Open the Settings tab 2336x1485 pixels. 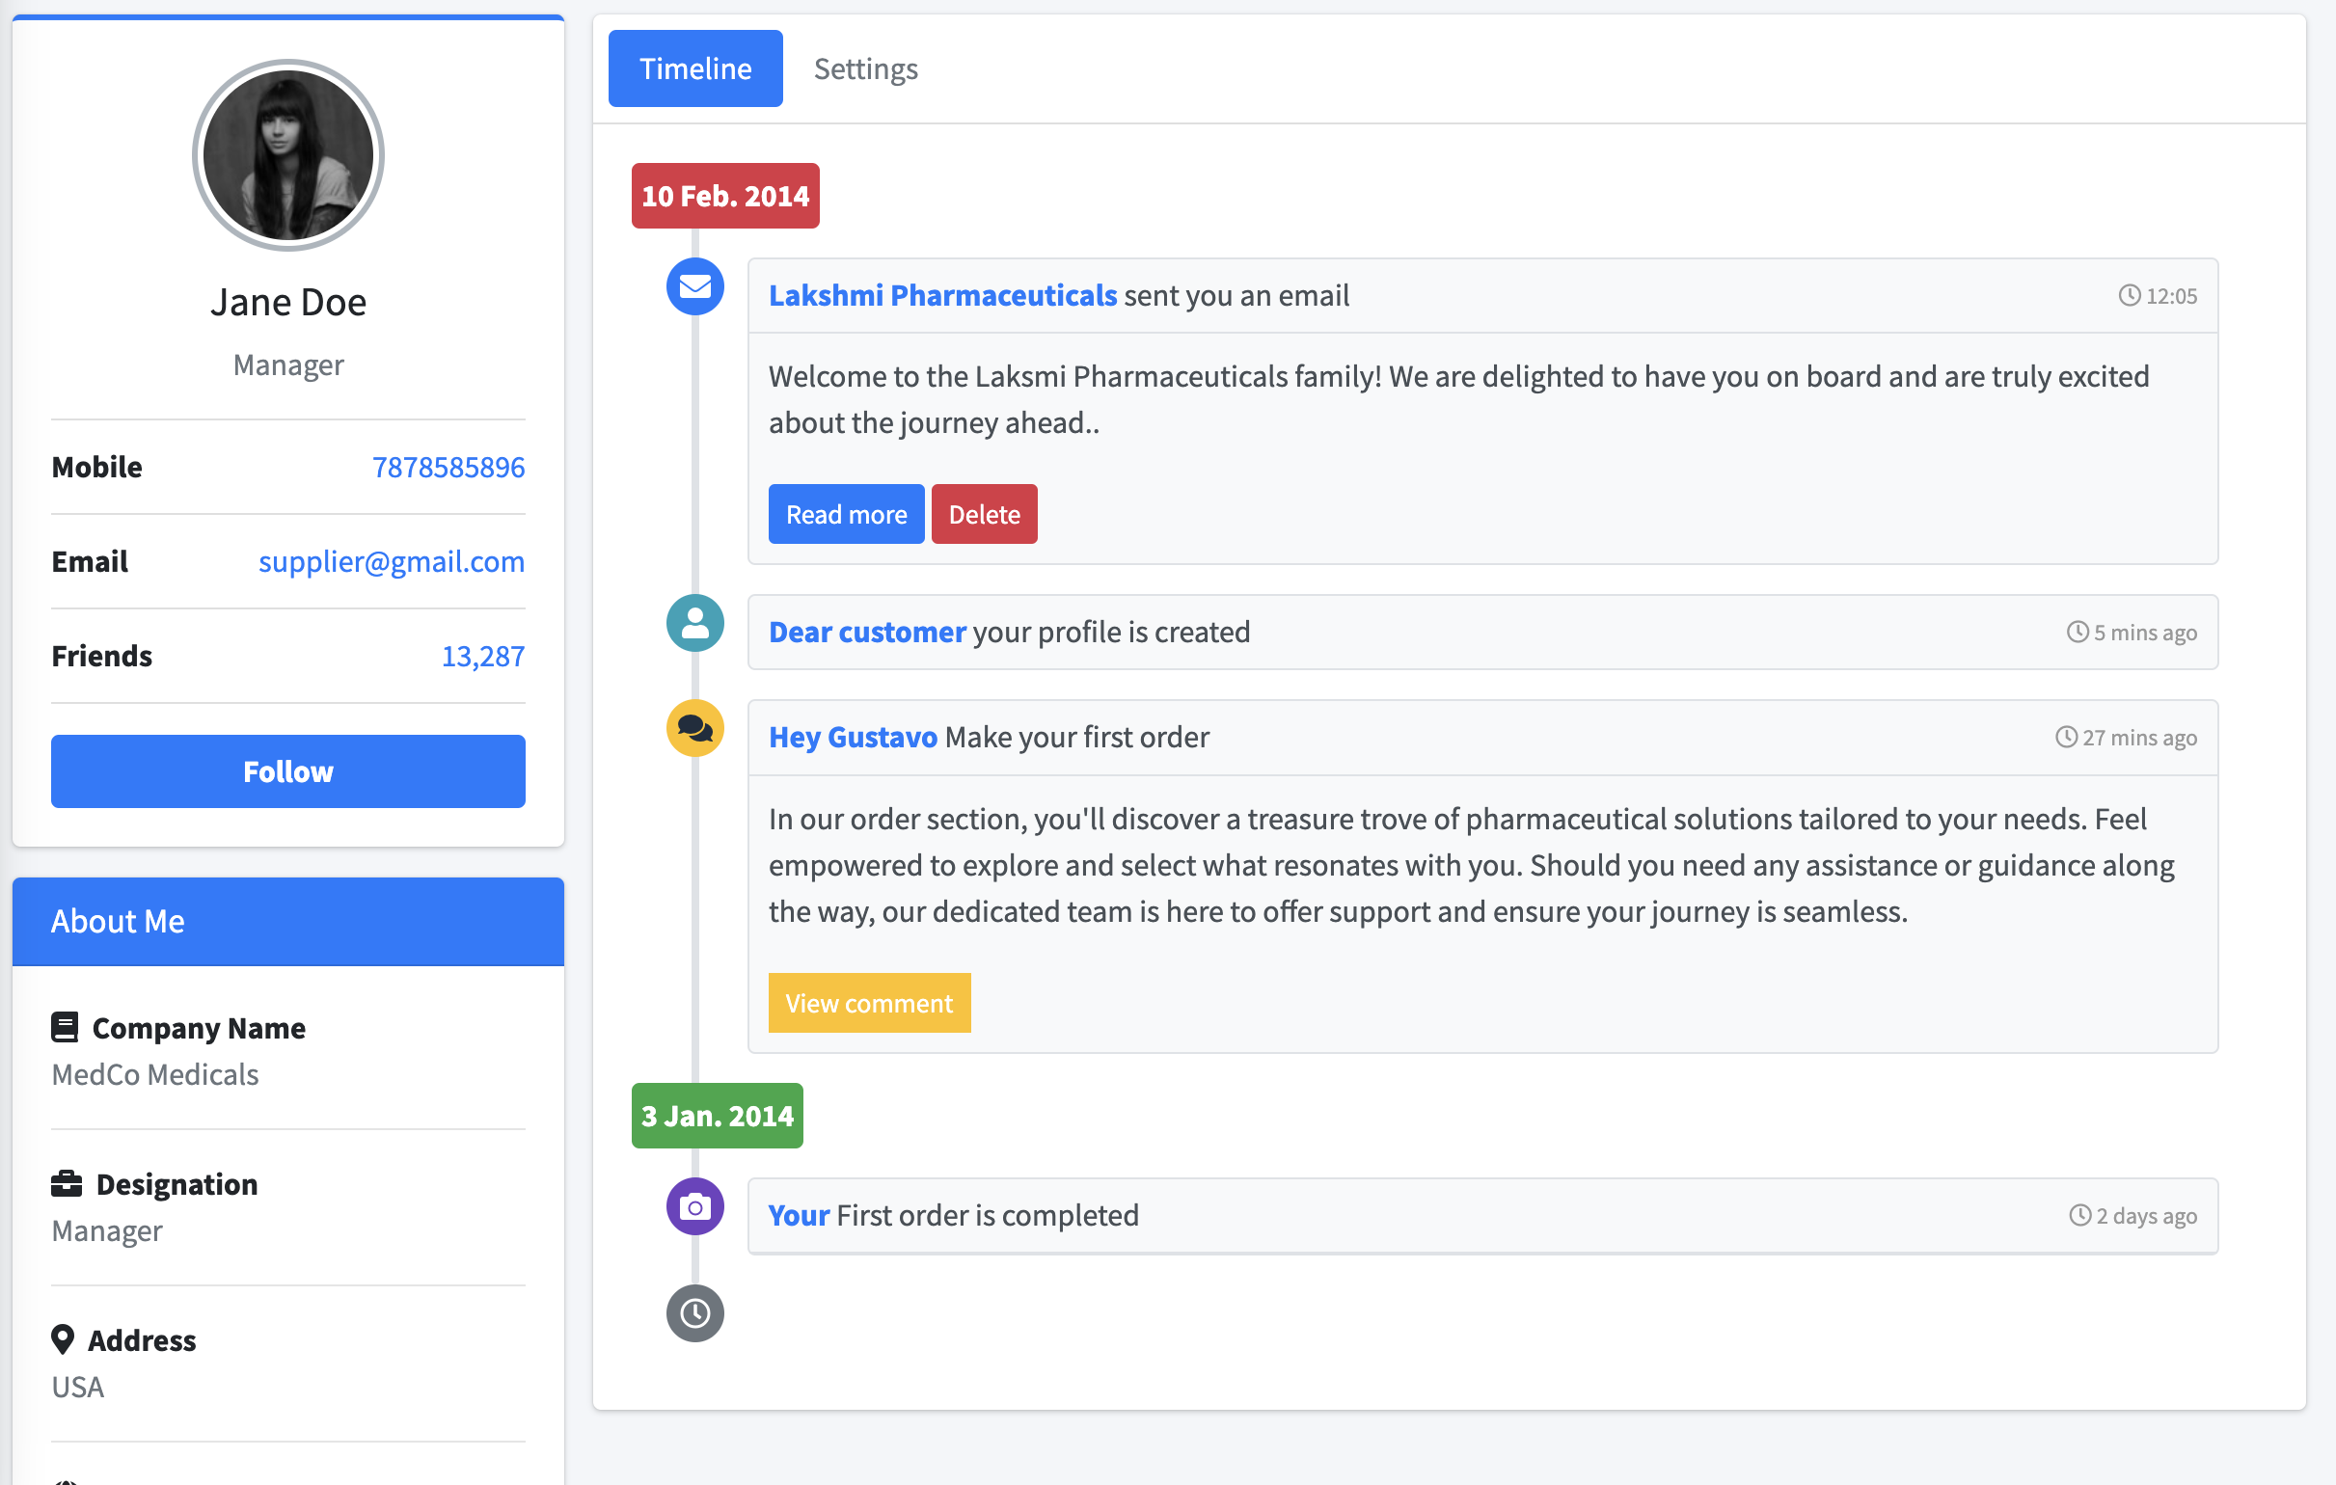[x=865, y=68]
